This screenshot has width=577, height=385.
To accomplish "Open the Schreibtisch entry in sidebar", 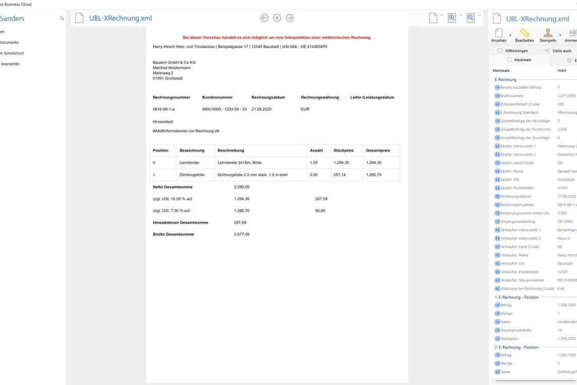I will coord(12,53).
